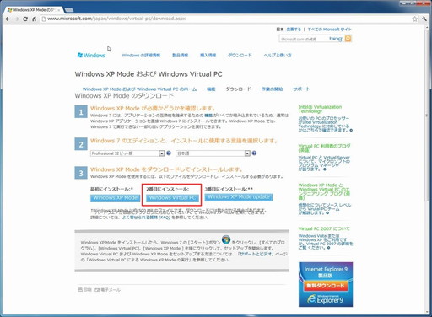
Task: Reload the page with the refresh icon
Action: click(x=25, y=19)
